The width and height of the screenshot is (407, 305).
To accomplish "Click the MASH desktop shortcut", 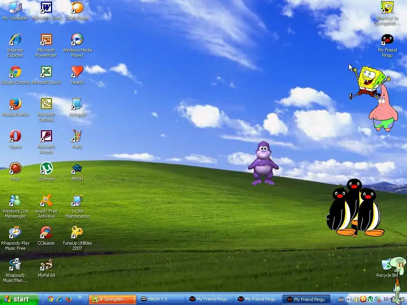I will [77, 172].
